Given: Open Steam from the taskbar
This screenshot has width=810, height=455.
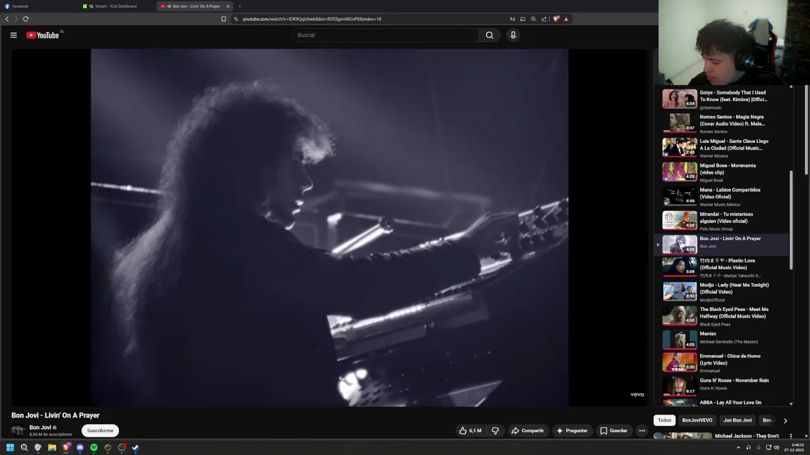Looking at the screenshot, I should click(x=135, y=447).
